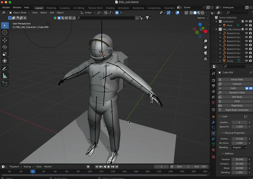Image resolution: width=253 pixels, height=179 pixels.
Task: Select the Cursor tool in the toolbar
Action: click(5, 32)
